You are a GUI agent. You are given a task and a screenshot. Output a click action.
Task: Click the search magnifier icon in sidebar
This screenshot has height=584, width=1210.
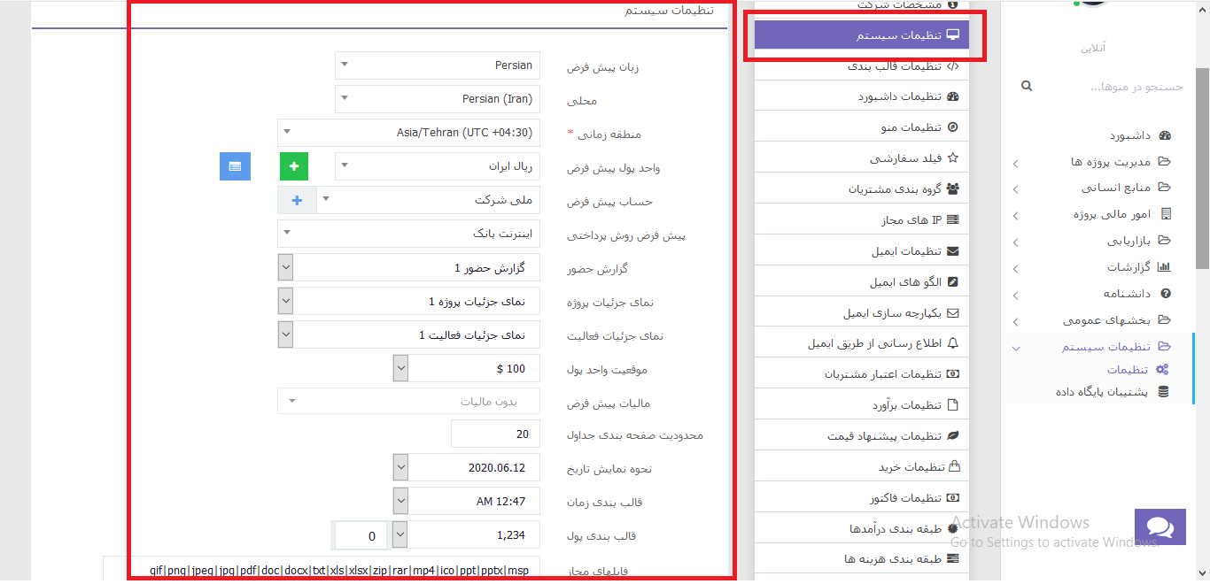[x=1027, y=86]
